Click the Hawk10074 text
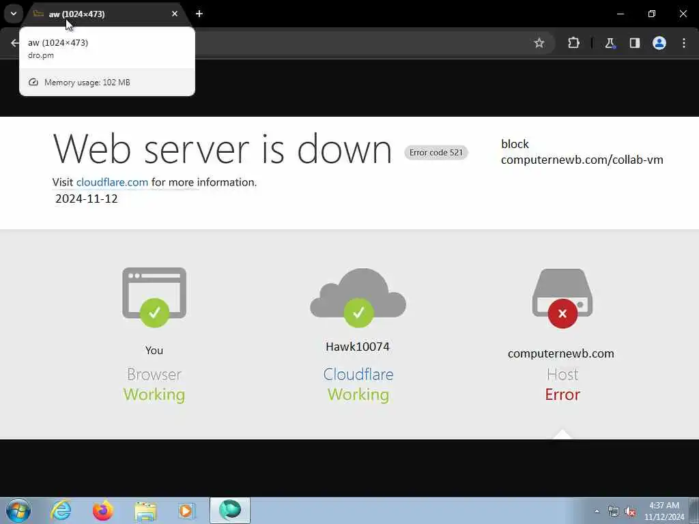Viewport: 699px width, 524px height. [358, 347]
